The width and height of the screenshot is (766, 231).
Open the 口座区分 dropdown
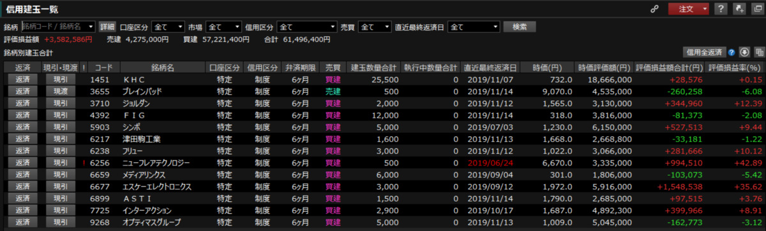click(168, 27)
